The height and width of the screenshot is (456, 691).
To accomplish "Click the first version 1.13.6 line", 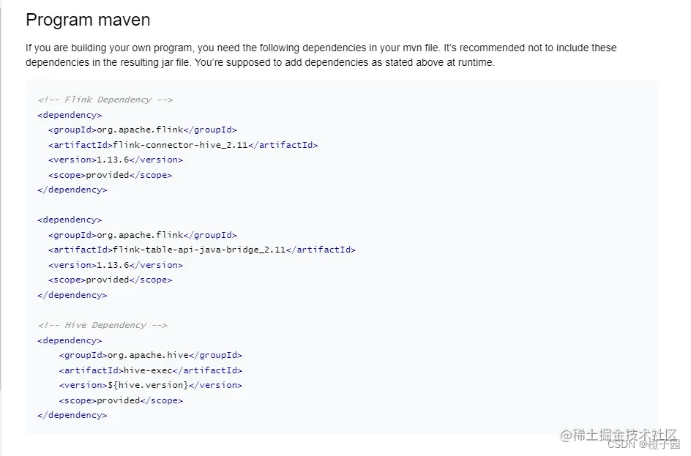I will click(x=116, y=160).
